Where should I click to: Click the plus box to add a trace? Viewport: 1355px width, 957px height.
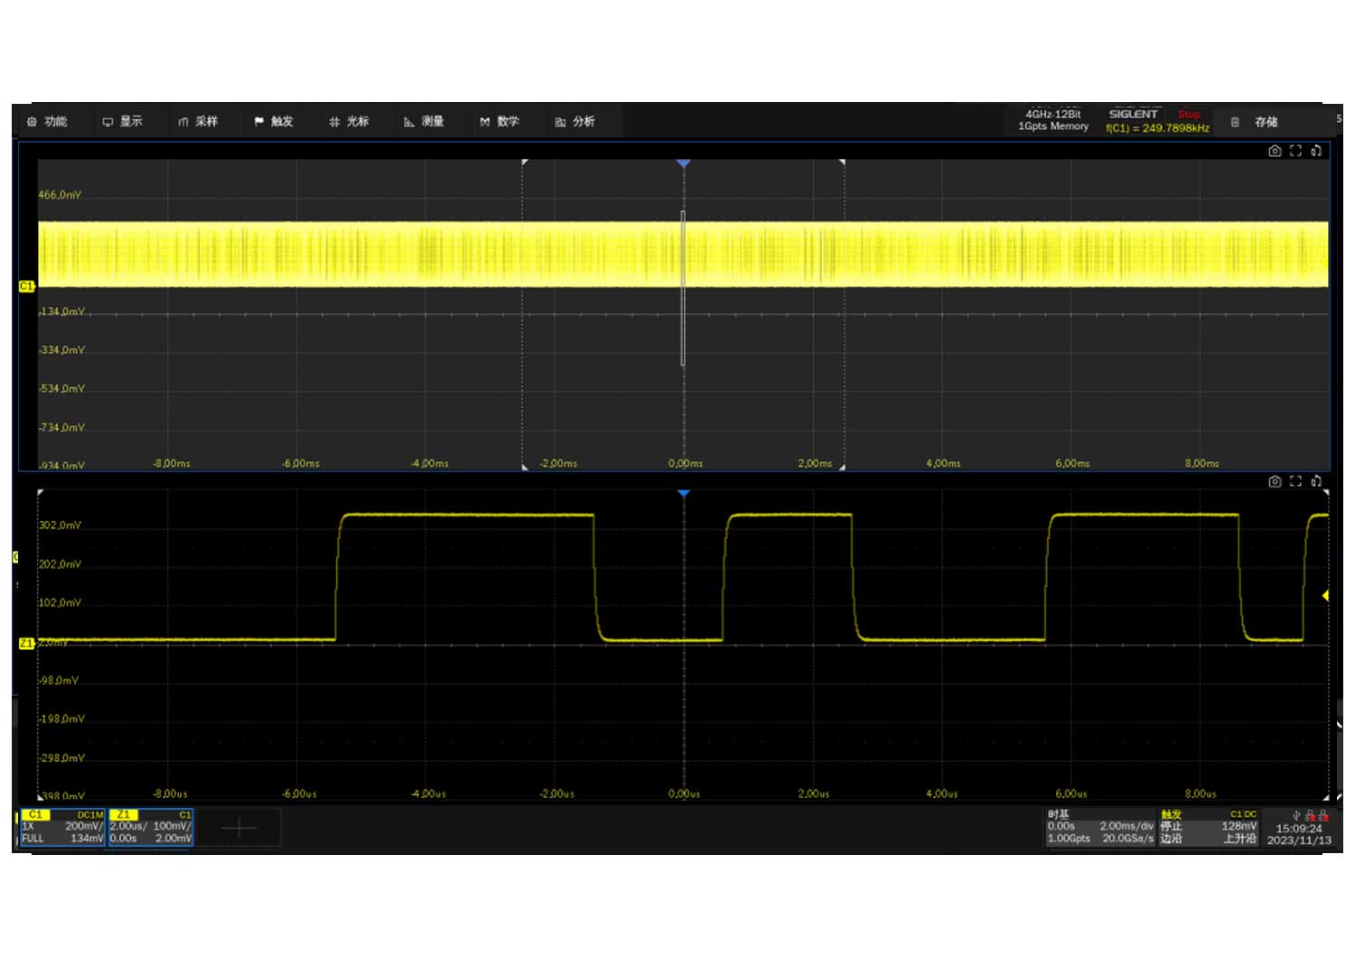pos(238,828)
